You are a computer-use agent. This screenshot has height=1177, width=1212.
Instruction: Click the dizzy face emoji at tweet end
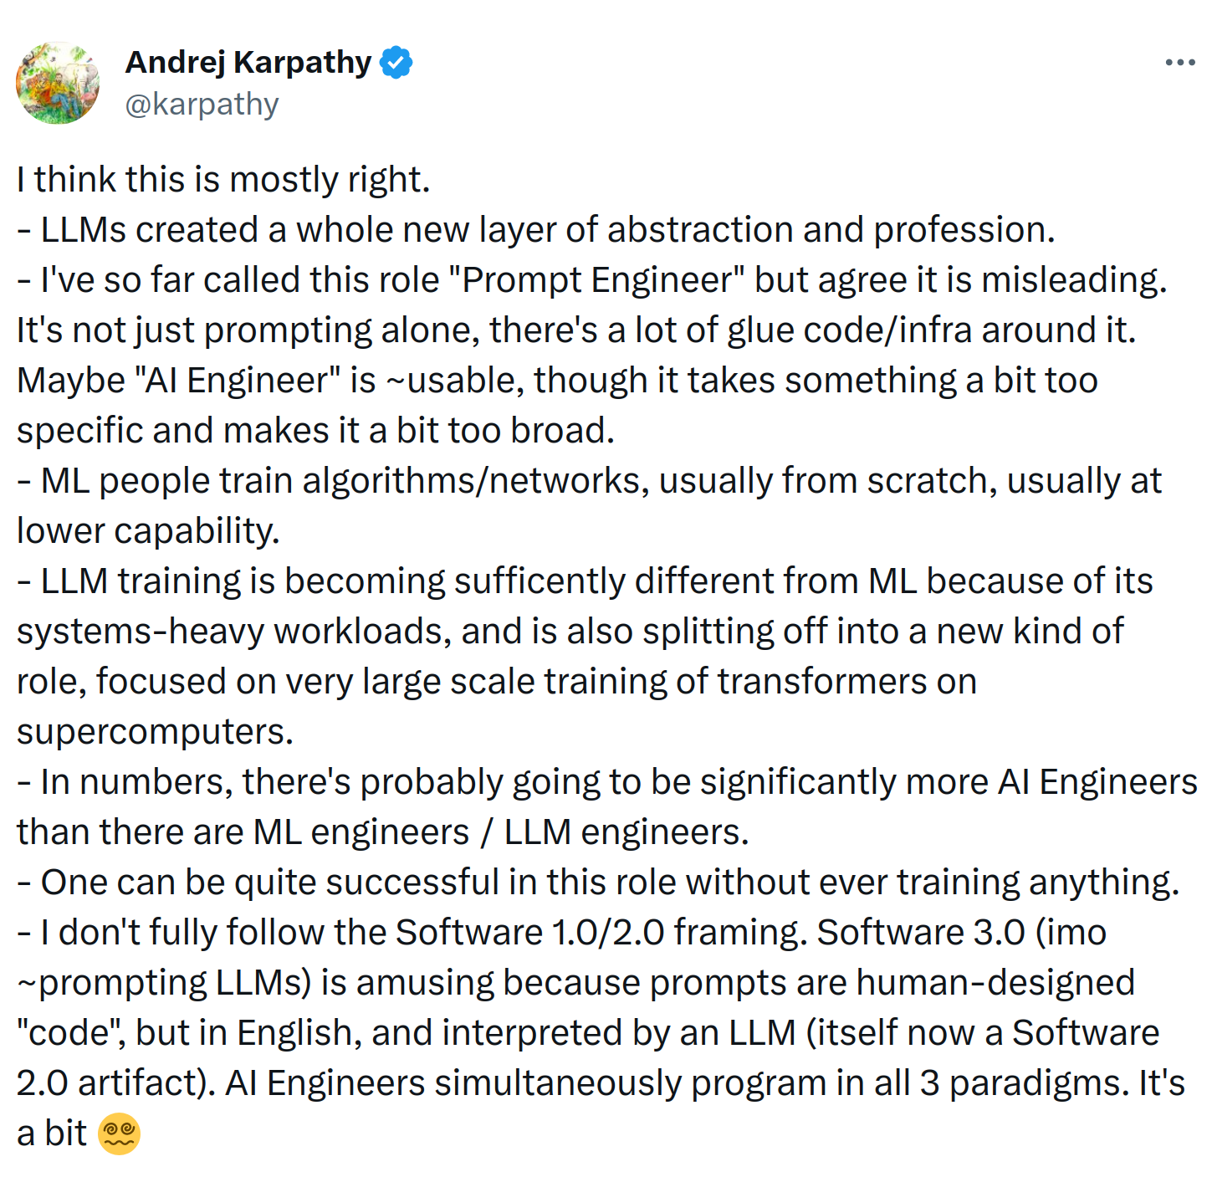click(x=119, y=1134)
